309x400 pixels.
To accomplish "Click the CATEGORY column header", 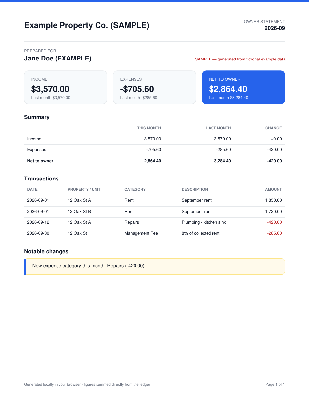I will (135, 189).
